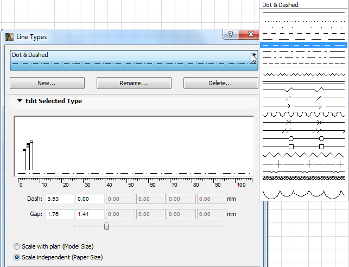Click the slider thumb below Gap fields
Viewport: 349px width, 267px height.
pyautogui.click(x=106, y=226)
